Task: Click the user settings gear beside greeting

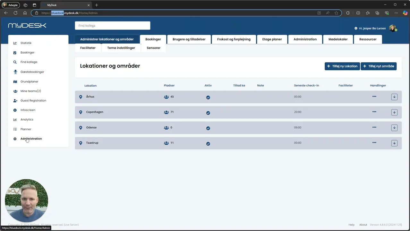Action: pyautogui.click(x=356, y=29)
